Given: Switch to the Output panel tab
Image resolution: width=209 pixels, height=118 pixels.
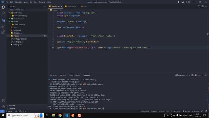Looking at the screenshot, I should coord(63,75).
